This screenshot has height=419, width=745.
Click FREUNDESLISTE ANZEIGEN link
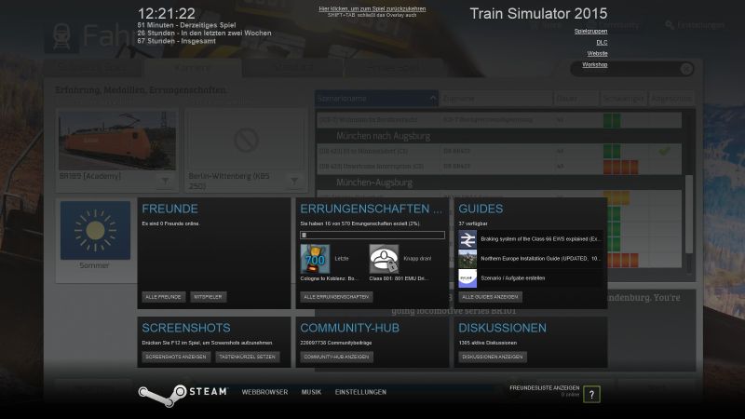(x=545, y=388)
